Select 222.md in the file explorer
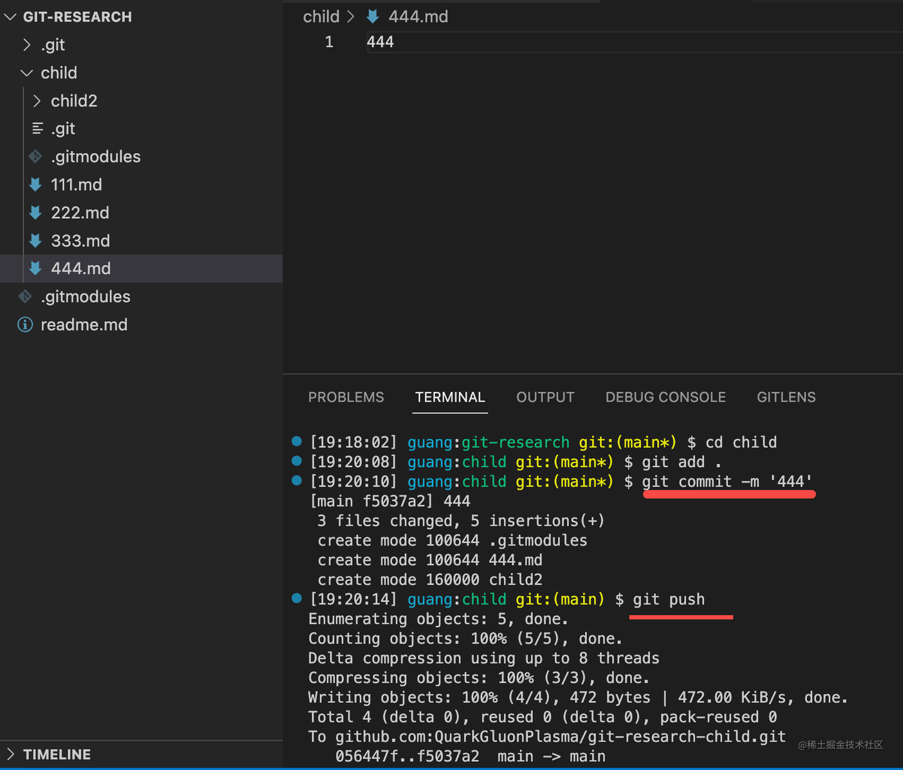 pos(80,213)
